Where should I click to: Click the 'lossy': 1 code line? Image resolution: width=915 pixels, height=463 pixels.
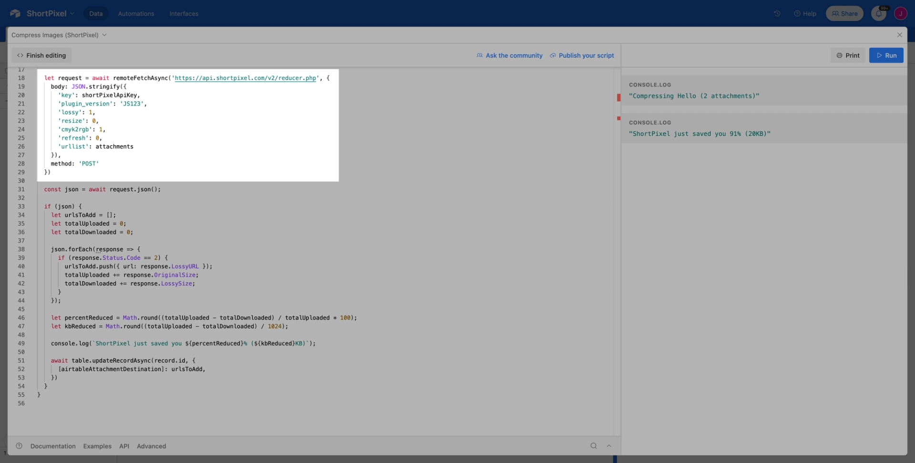point(77,112)
